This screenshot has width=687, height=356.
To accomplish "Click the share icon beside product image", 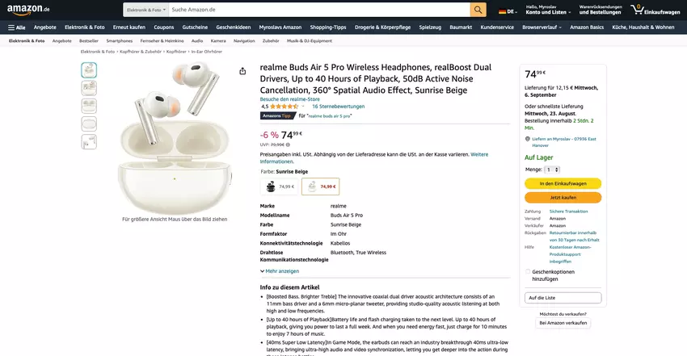I will (242, 71).
